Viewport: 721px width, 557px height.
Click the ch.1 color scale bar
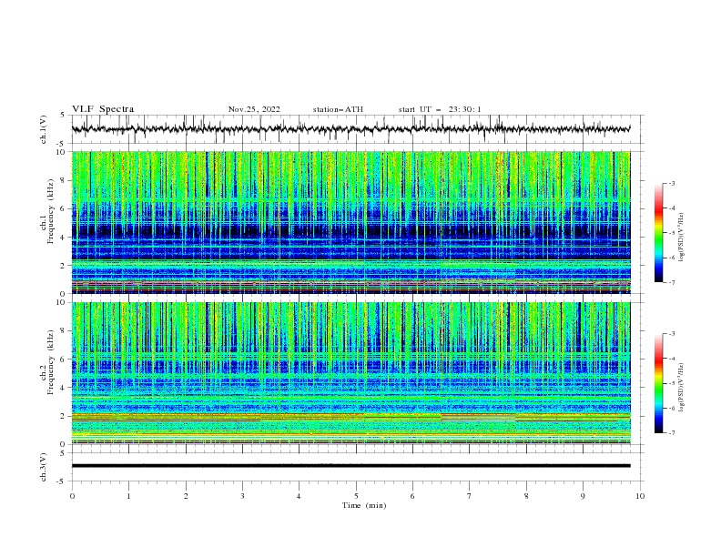pos(659,232)
